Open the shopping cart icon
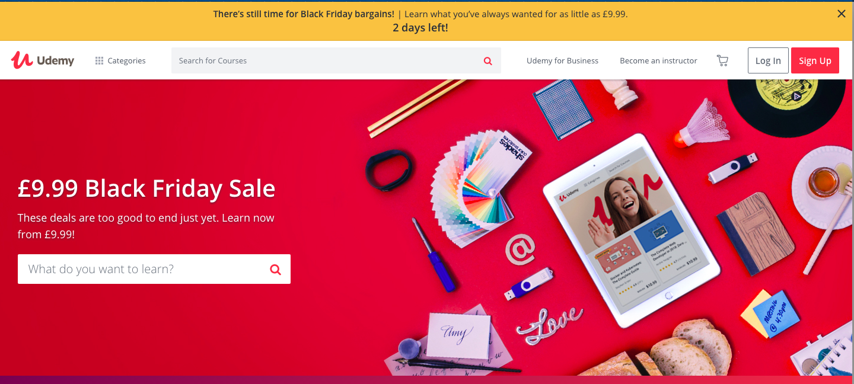 click(x=722, y=60)
